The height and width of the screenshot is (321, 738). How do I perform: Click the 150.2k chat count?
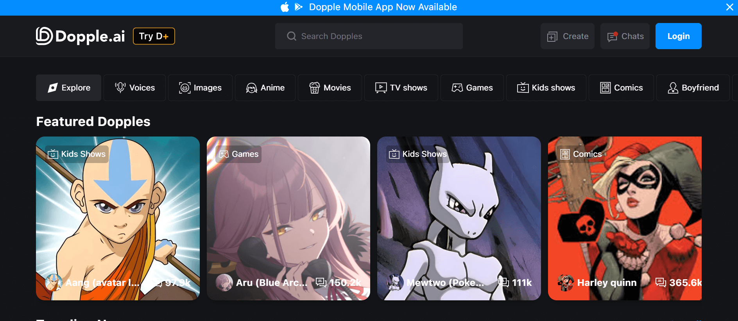click(x=346, y=283)
